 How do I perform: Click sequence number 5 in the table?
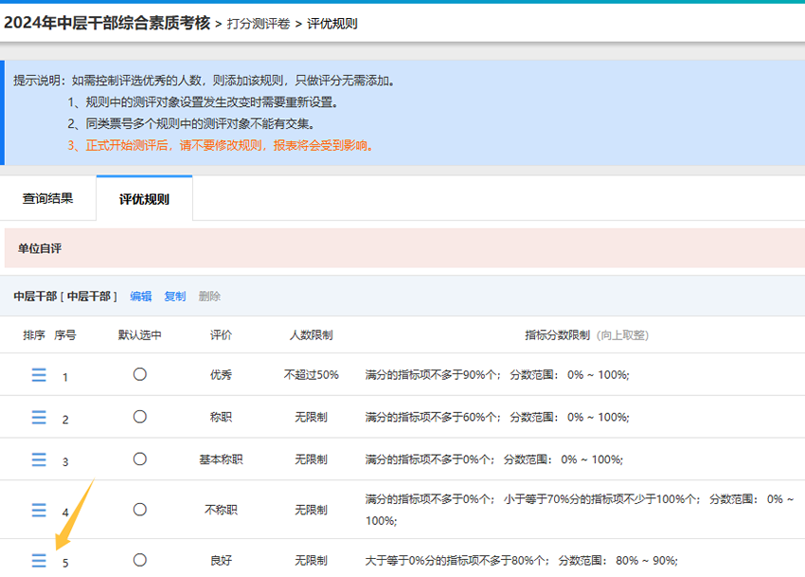(65, 563)
